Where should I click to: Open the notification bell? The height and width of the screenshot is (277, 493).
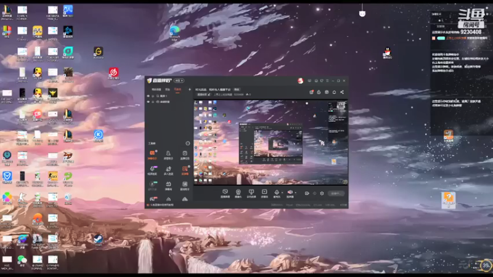pos(334,92)
